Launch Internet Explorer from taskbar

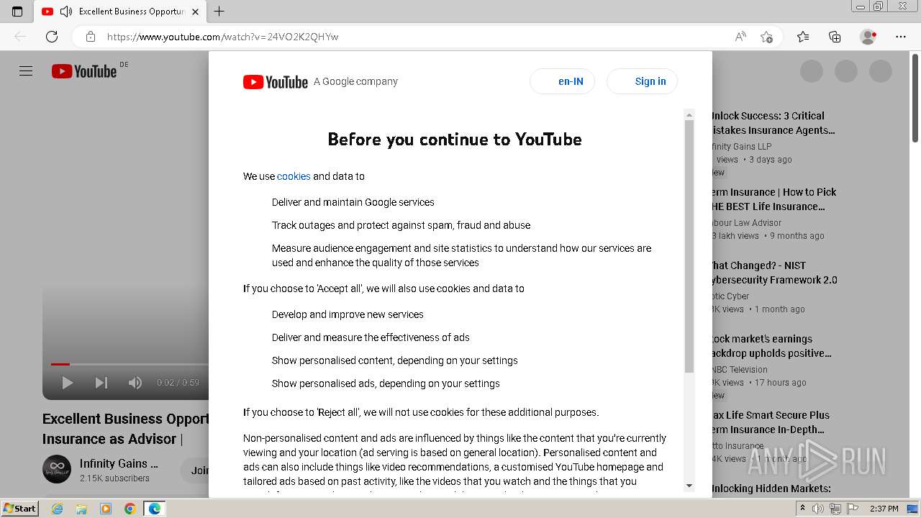[x=57, y=509]
